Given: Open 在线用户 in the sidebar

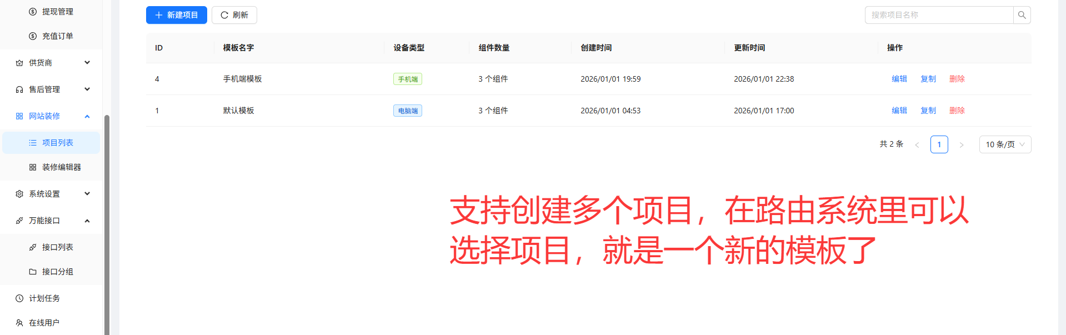Looking at the screenshot, I should tap(44, 323).
